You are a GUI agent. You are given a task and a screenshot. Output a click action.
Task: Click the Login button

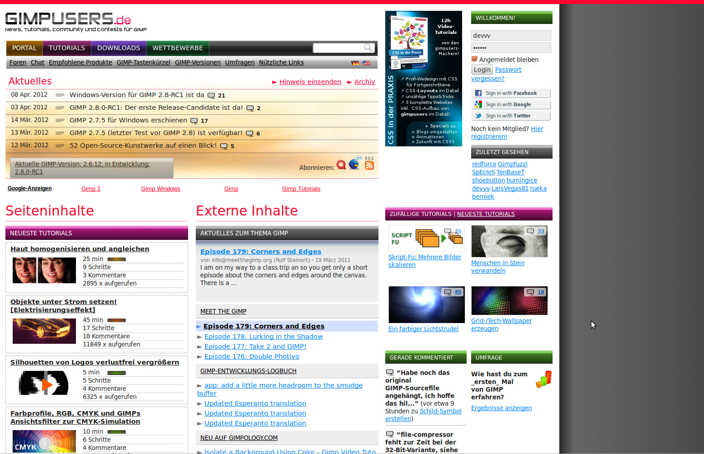482,70
